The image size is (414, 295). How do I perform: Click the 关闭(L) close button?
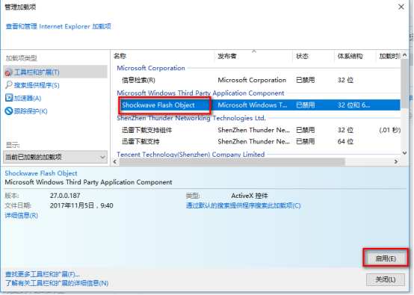coord(386,279)
